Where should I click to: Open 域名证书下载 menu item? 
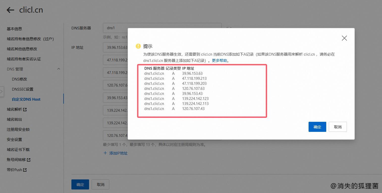click(18, 150)
